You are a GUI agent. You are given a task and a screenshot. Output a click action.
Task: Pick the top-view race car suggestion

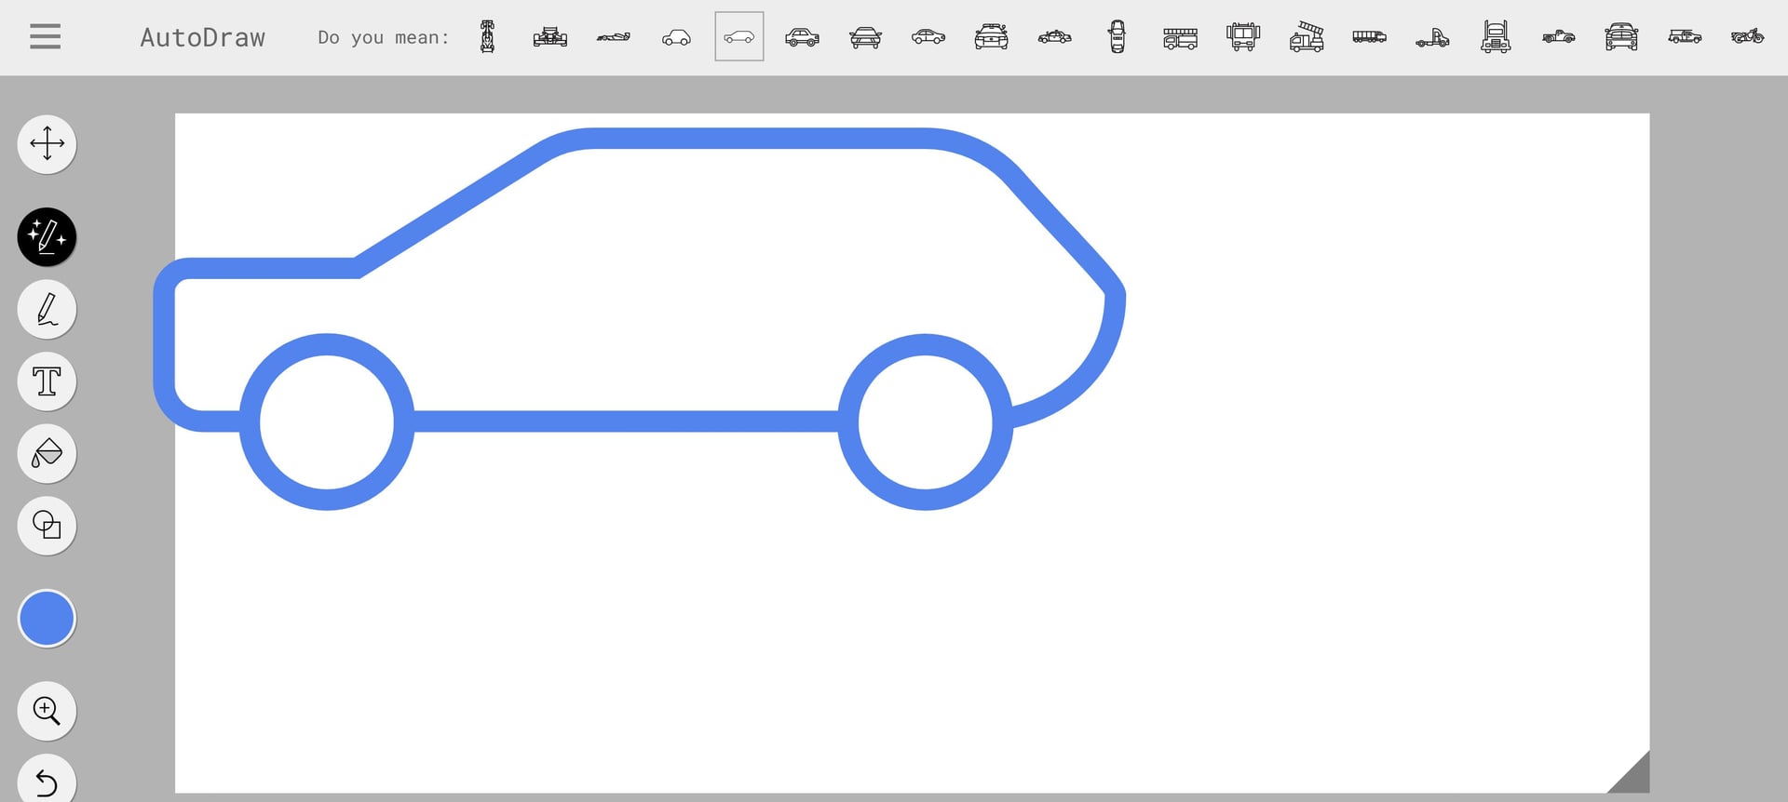pyautogui.click(x=487, y=37)
